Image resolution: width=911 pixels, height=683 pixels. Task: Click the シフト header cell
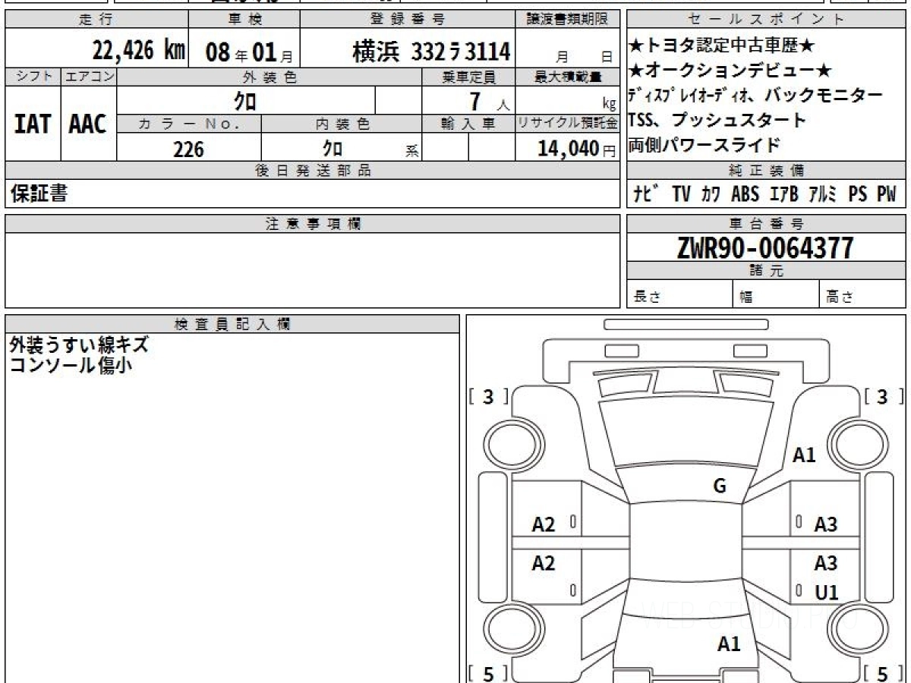click(33, 77)
